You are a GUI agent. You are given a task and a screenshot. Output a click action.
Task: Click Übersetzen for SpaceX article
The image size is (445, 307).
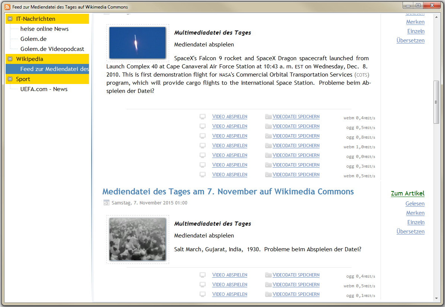pyautogui.click(x=410, y=41)
